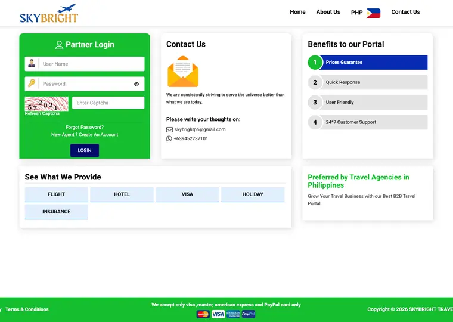
Task: Click the SkyBright airplane logo
Action: point(49,13)
